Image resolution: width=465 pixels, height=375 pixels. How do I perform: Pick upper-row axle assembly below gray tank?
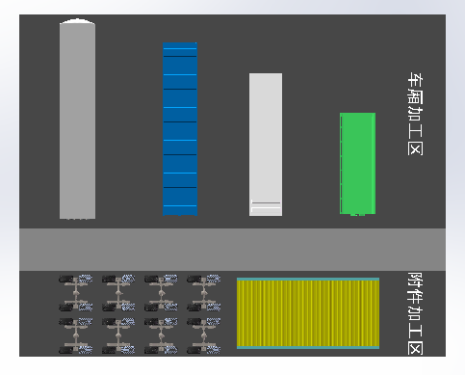click(x=76, y=293)
